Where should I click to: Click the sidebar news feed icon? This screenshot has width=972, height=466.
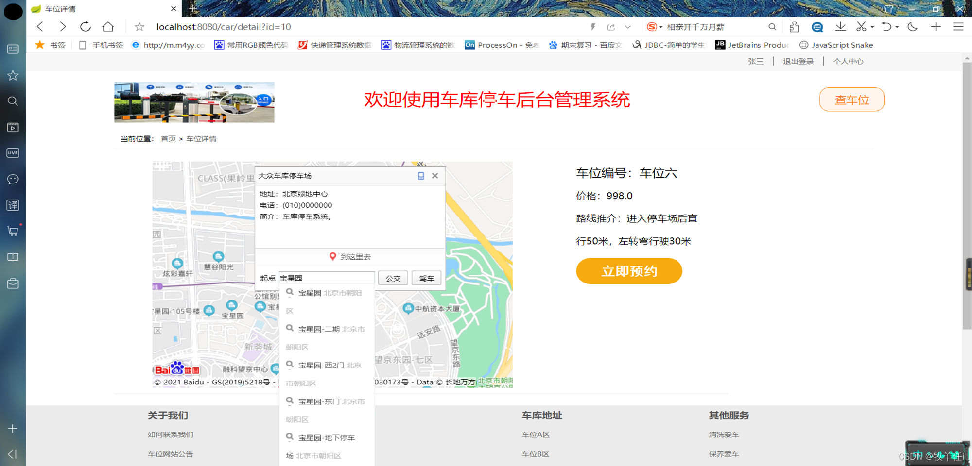click(13, 49)
